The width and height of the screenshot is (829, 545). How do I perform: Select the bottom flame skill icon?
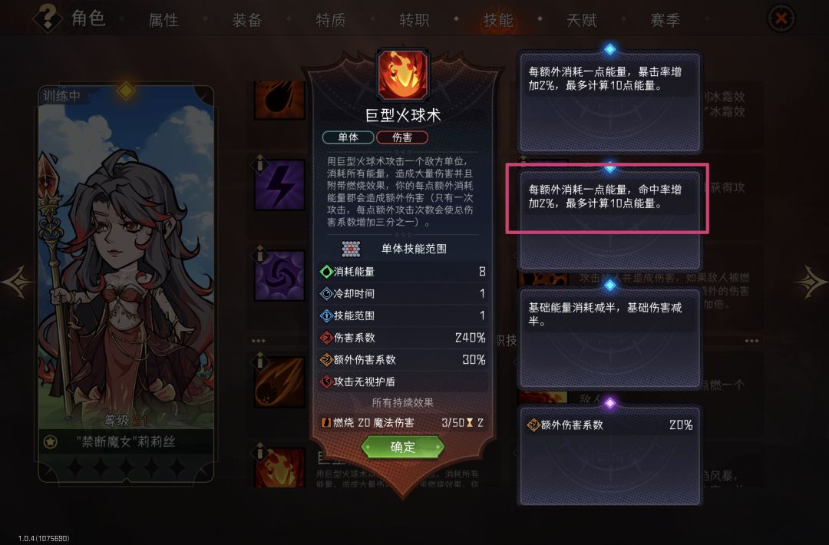point(279,467)
